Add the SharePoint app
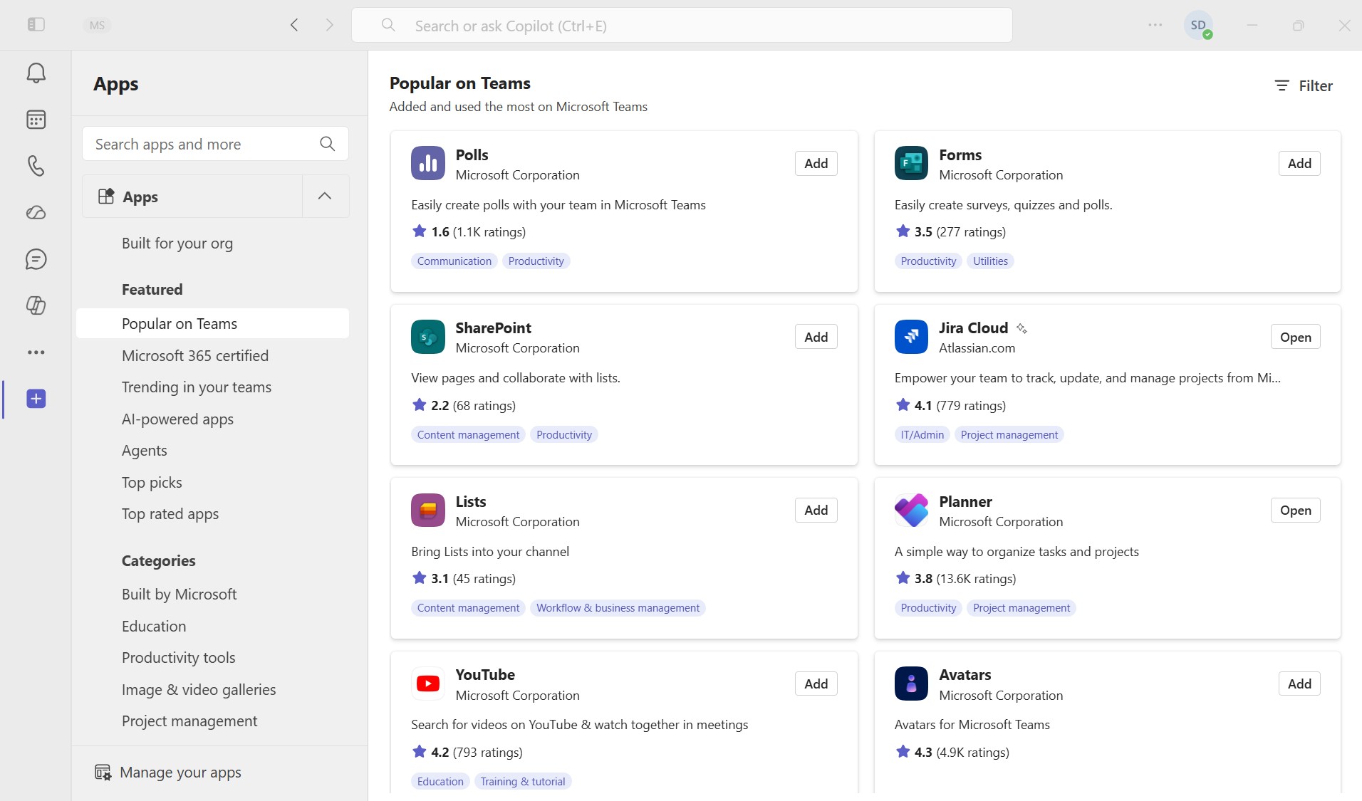This screenshot has height=801, width=1362. (816, 337)
